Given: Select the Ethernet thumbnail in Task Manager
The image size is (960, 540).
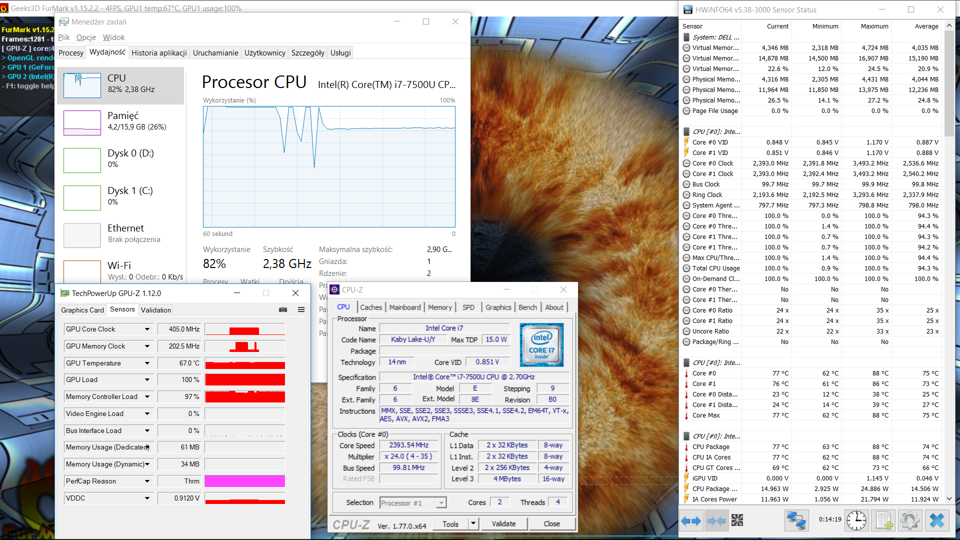Looking at the screenshot, I should [x=82, y=235].
